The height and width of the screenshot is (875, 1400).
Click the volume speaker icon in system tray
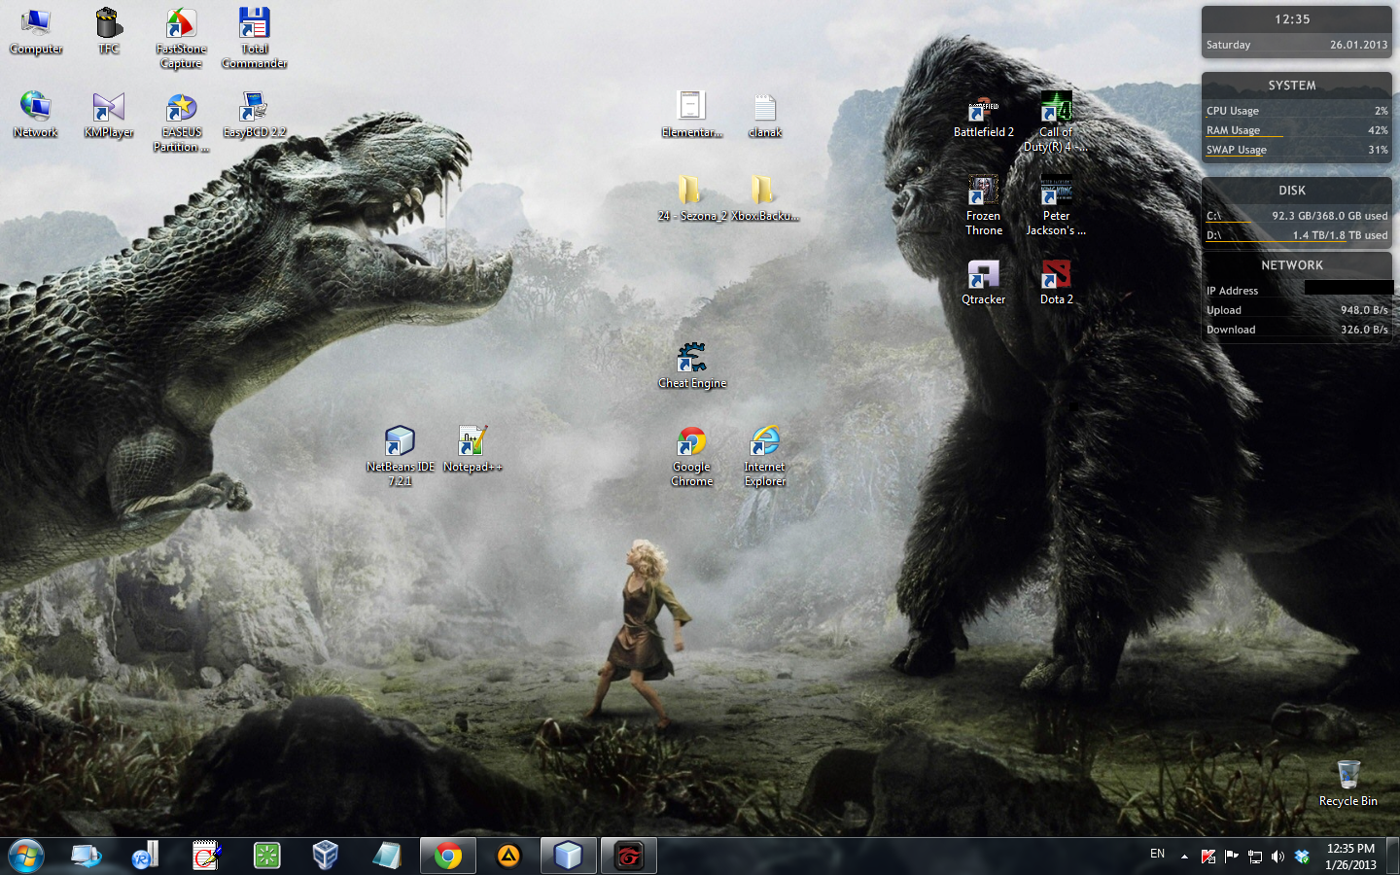(x=1277, y=857)
